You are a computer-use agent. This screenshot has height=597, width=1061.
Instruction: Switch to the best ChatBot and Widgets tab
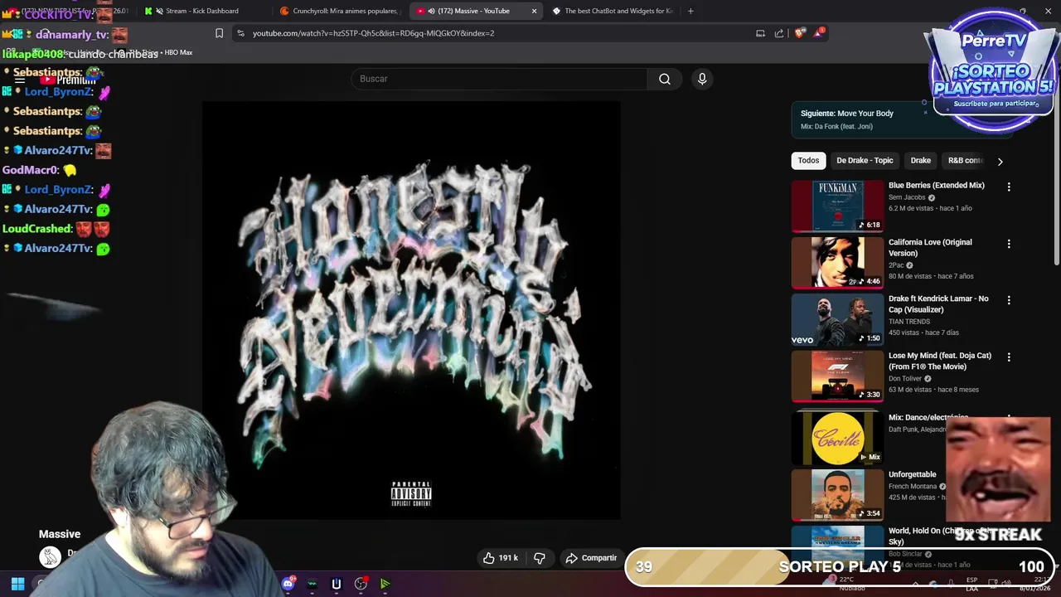(x=612, y=11)
